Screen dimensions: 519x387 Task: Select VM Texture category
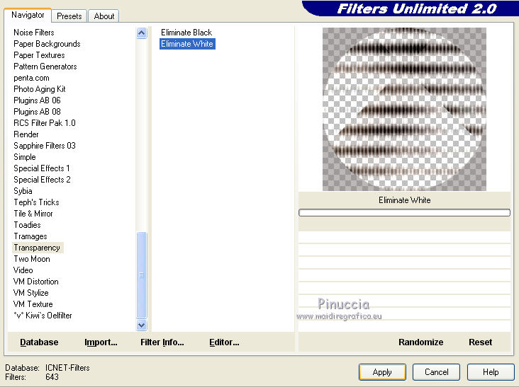33,304
